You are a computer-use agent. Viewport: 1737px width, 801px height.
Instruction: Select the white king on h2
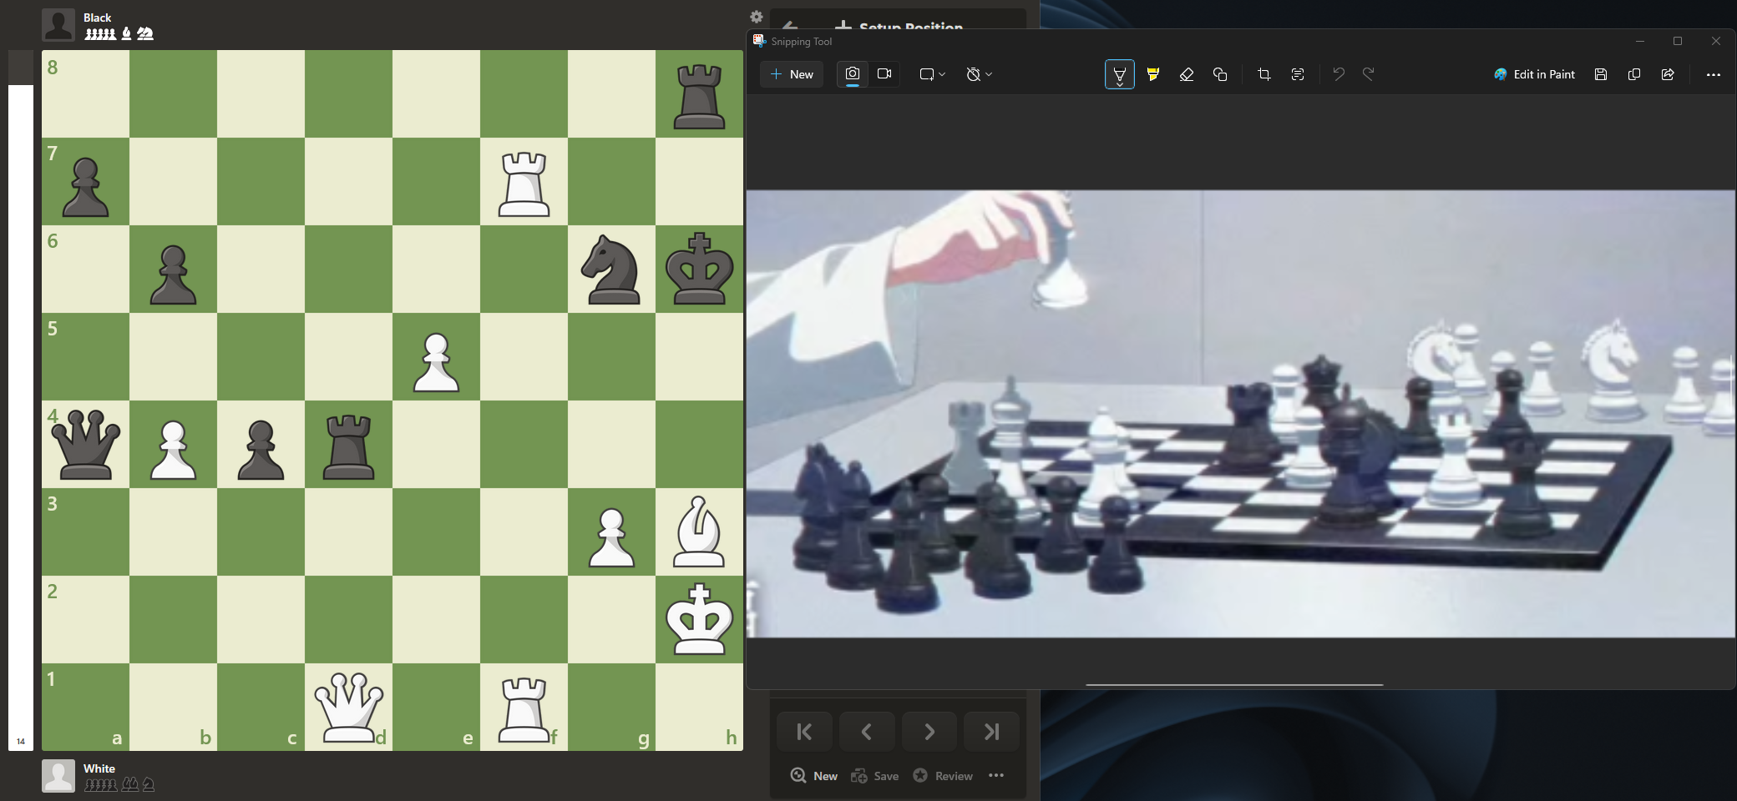point(699,618)
